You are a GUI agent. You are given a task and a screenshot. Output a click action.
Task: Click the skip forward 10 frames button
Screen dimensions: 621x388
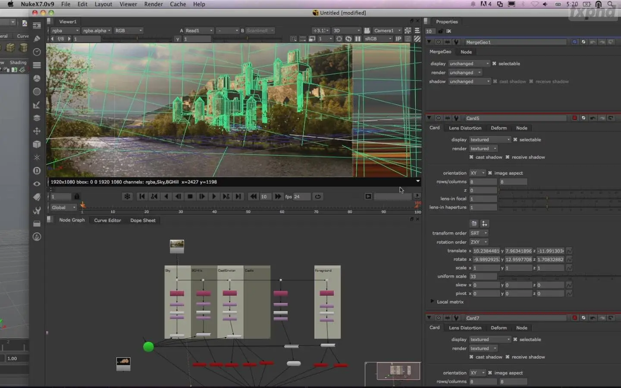[278, 197]
